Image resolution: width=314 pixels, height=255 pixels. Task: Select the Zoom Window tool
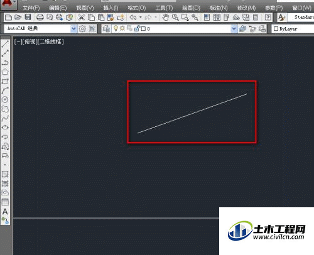pos(185,17)
